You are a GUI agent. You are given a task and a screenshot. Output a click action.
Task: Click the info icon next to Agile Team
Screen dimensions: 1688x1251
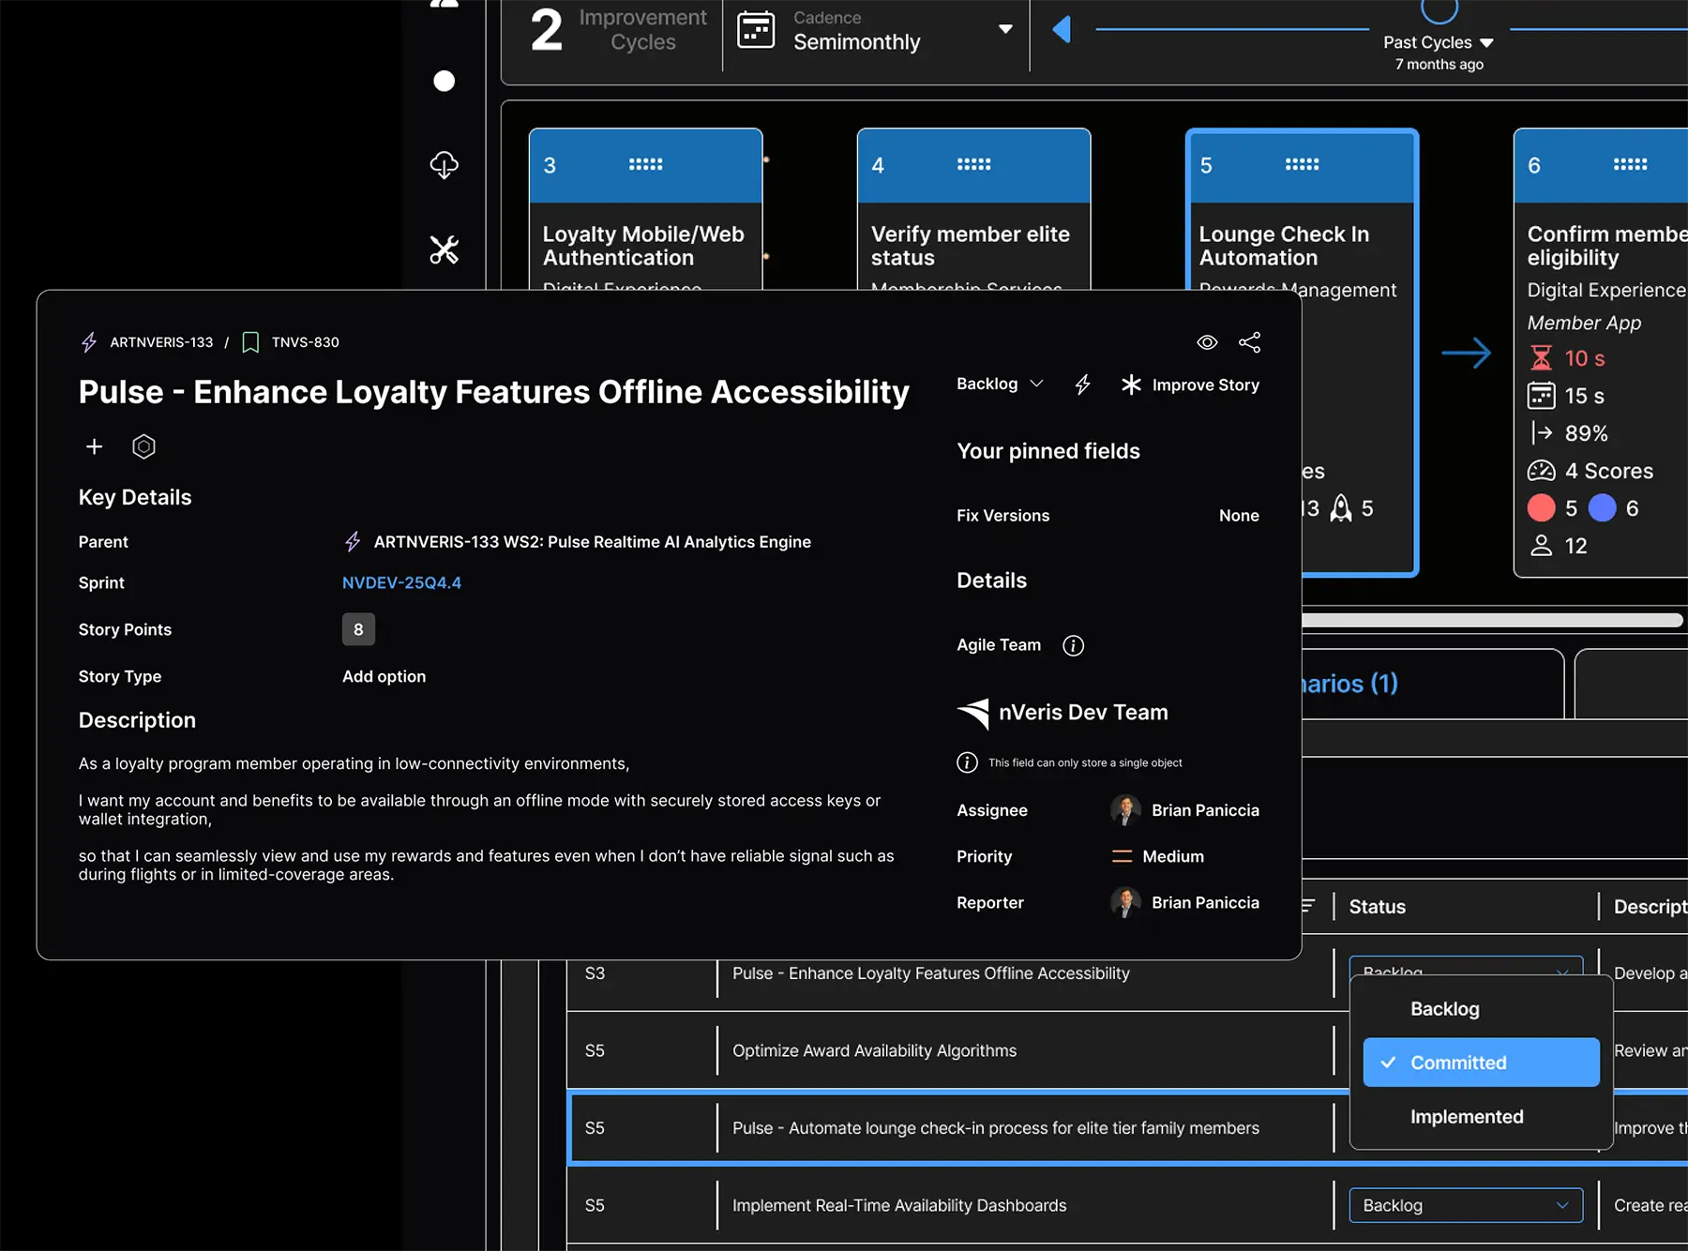[1072, 645]
